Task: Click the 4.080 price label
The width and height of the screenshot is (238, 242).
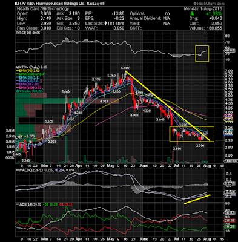Action: (134, 115)
